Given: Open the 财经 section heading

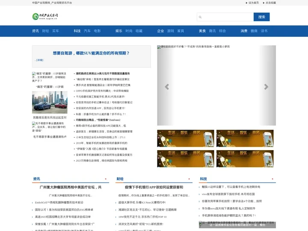Looking at the screenshot, I should [x=120, y=179].
